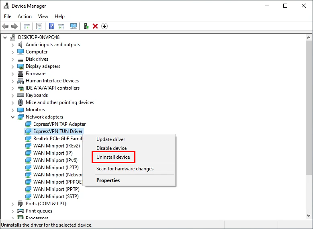Expand the Disk drives category
This screenshot has width=313, height=229.
pos(13,59)
